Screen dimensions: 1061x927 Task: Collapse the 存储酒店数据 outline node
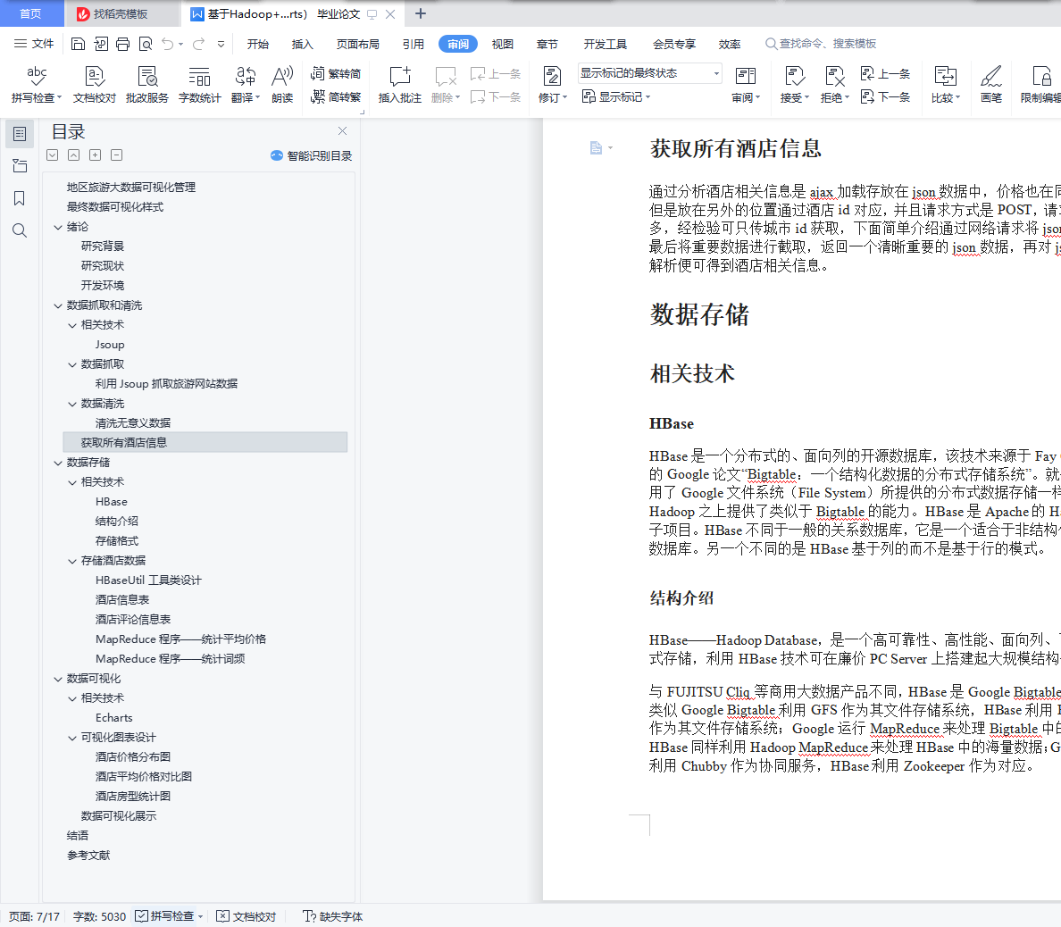point(72,561)
